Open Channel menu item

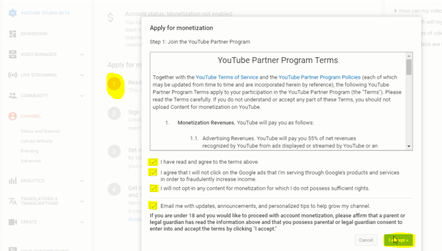pos(31,116)
